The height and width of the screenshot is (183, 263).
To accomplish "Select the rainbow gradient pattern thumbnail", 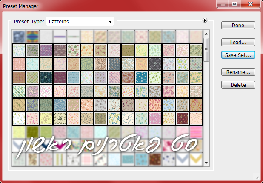I will (x=32, y=37).
